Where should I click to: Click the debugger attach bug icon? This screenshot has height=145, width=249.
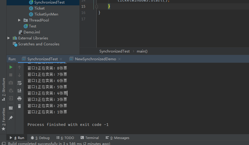11,91
